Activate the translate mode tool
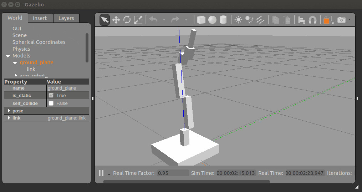 116,20
